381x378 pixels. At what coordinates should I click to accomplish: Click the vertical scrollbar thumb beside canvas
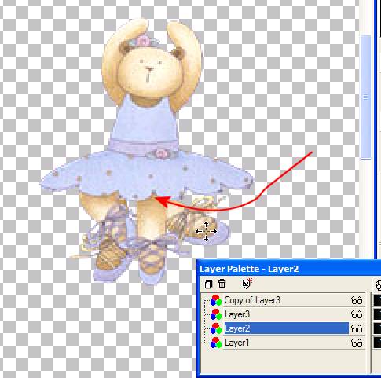[x=366, y=97]
